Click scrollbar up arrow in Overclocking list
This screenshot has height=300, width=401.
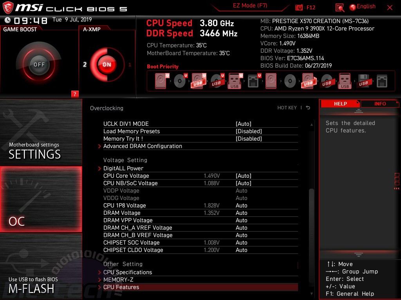(x=311, y=125)
